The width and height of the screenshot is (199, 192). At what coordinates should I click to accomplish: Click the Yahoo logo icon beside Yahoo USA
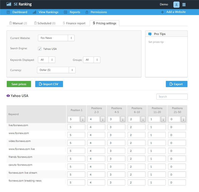[8, 96]
